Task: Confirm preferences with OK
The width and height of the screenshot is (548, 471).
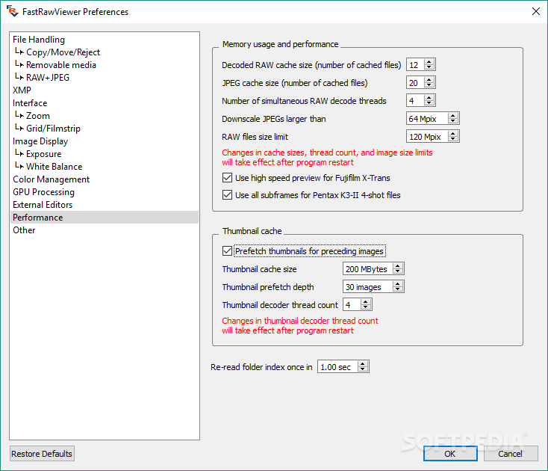Action: pos(450,454)
